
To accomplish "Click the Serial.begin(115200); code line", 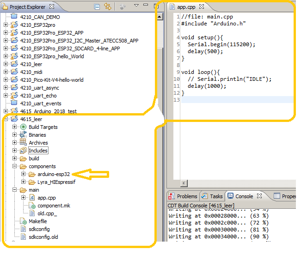I will tap(221, 44).
